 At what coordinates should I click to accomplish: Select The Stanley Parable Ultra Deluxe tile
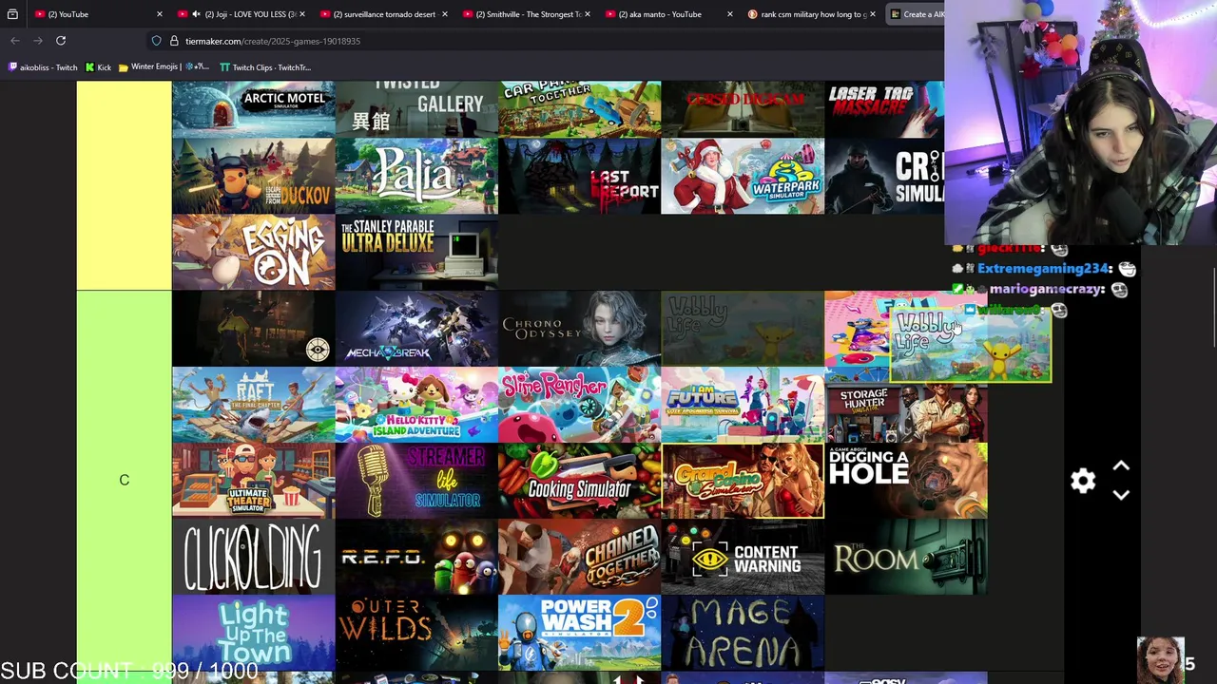pyautogui.click(x=416, y=252)
